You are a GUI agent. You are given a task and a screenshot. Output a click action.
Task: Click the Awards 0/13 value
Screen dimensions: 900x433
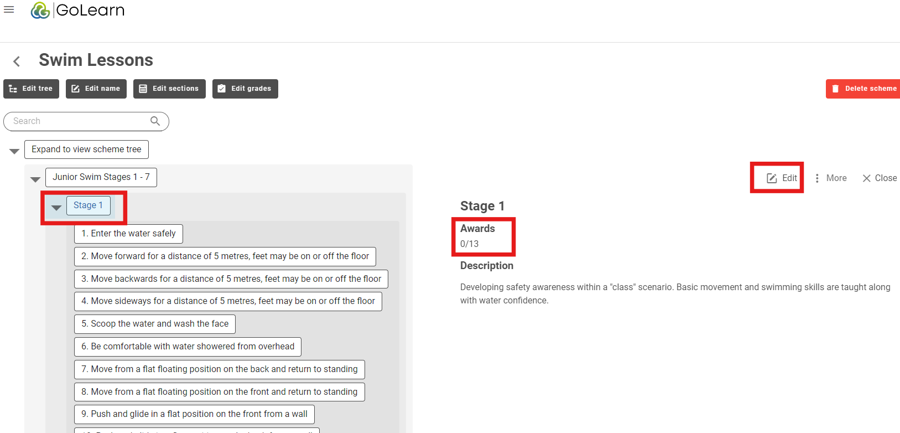pos(470,244)
